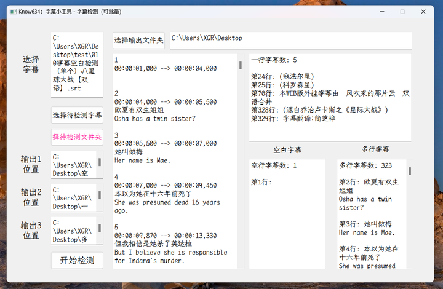Image resolution: width=443 pixels, height=289 pixels.
Task: Click scrollbar thumb of subtitle preview panel
Action: click(241, 65)
